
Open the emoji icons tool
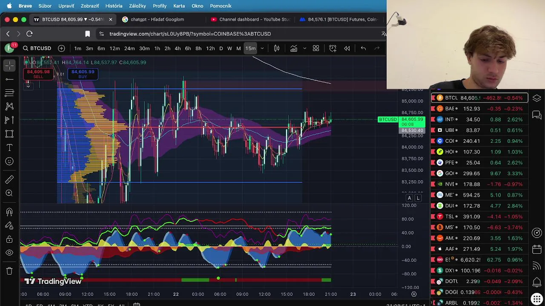9,161
